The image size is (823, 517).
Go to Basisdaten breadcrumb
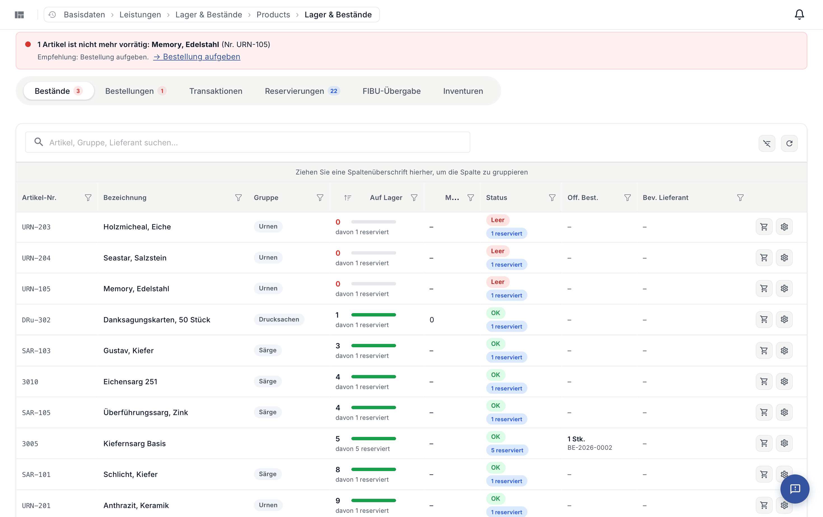[x=85, y=15]
